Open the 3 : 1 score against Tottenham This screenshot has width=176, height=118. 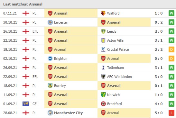(159, 68)
